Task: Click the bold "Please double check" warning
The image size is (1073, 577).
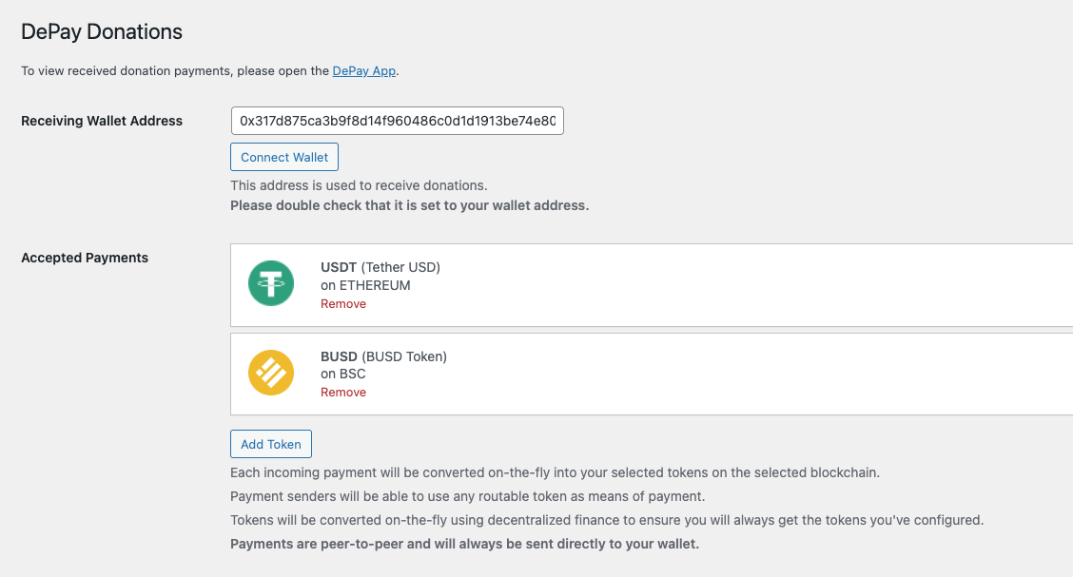Action: pos(410,205)
